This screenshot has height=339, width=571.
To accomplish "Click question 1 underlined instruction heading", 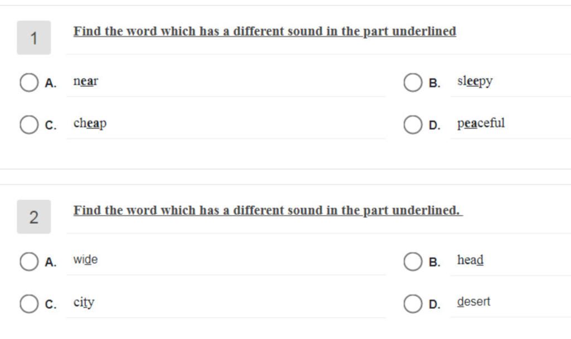I will pyautogui.click(x=265, y=31).
